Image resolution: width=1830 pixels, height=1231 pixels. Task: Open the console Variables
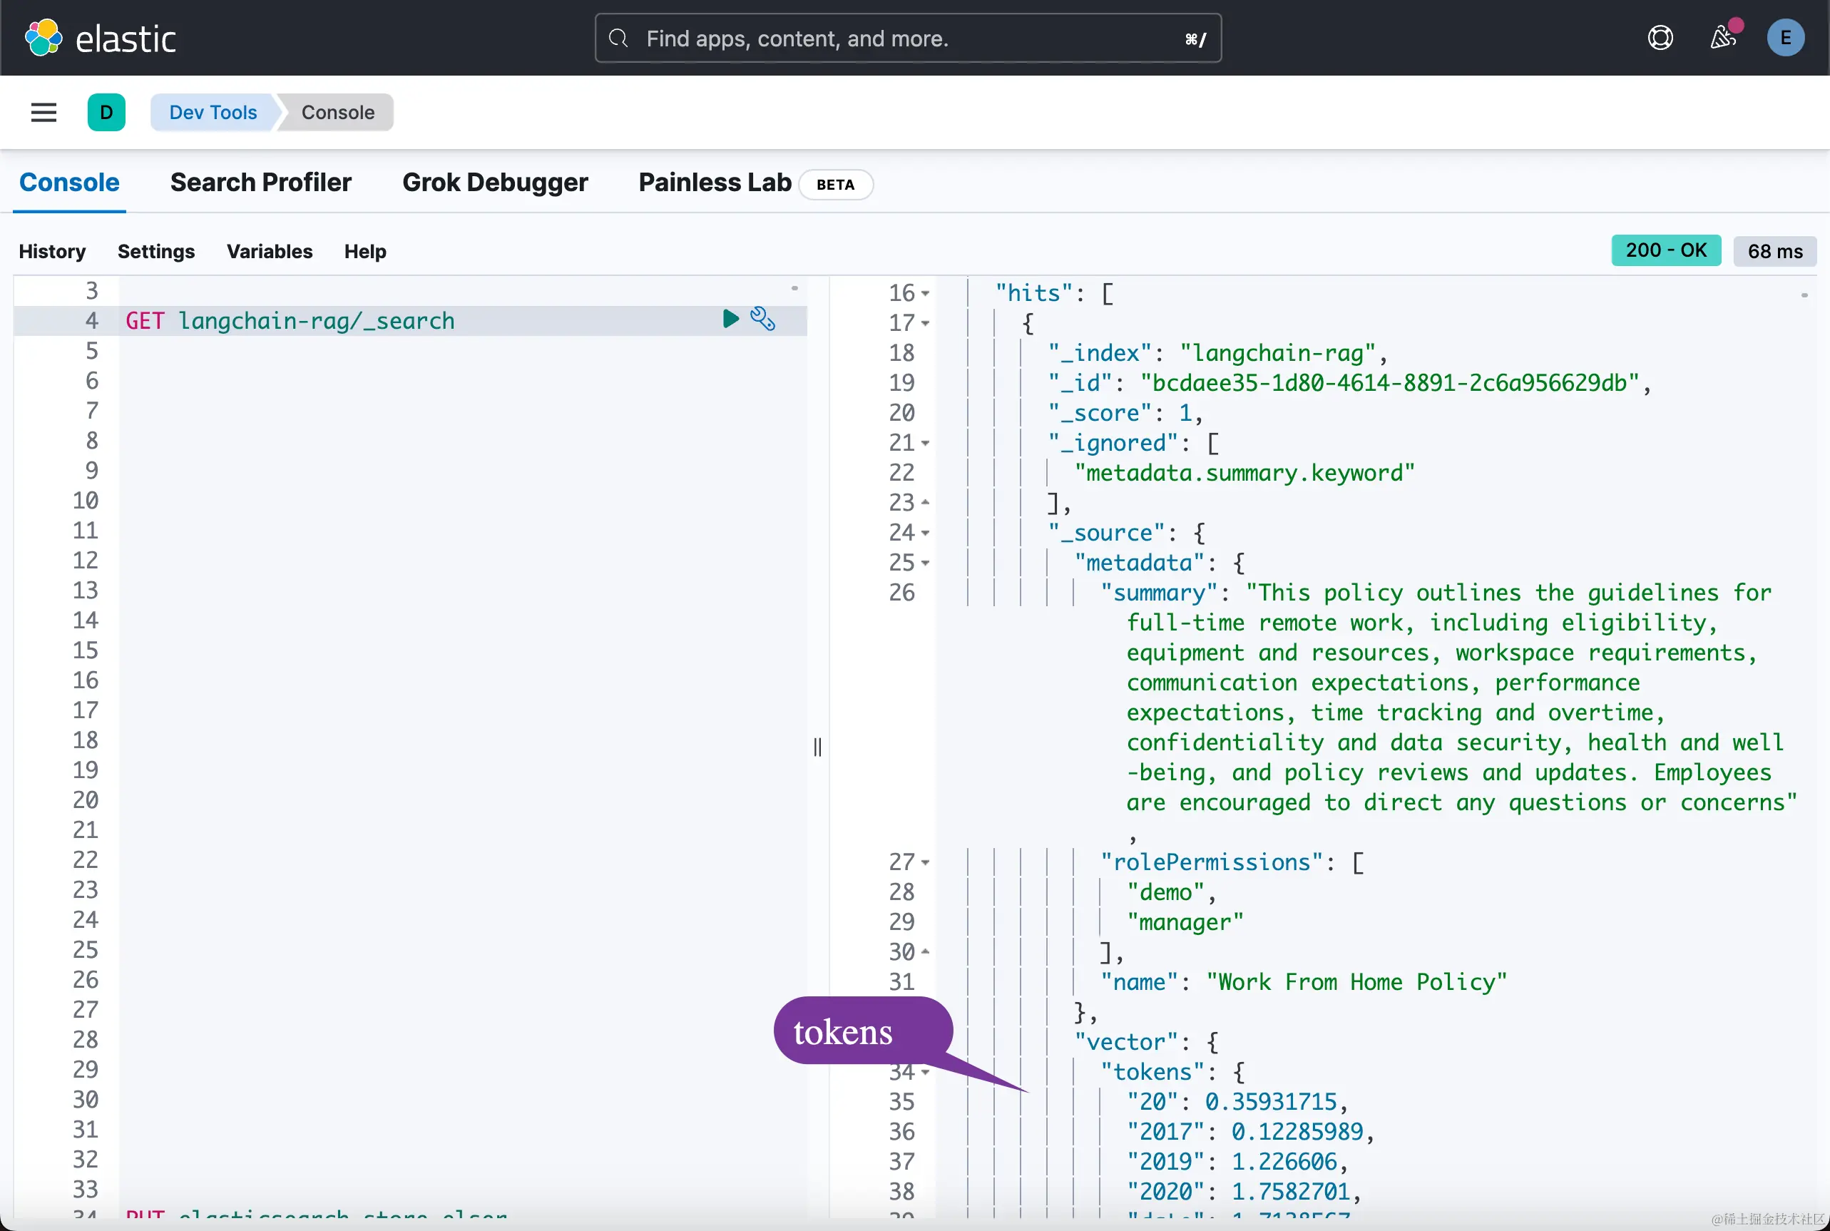pyautogui.click(x=270, y=251)
